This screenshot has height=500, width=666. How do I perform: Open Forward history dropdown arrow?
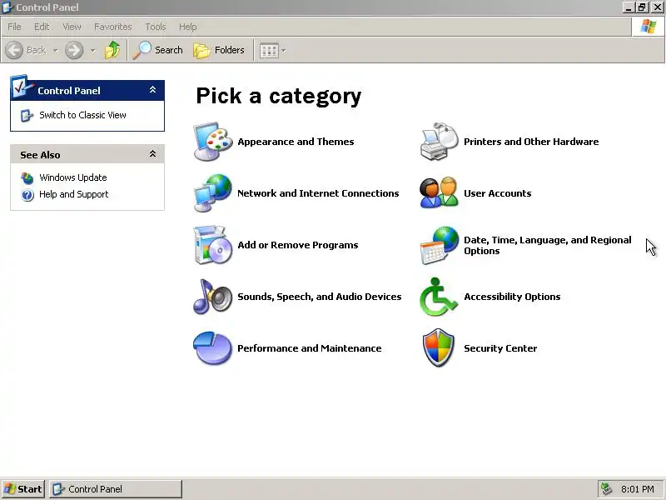click(92, 51)
